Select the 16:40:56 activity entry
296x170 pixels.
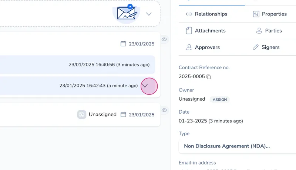pos(77,65)
